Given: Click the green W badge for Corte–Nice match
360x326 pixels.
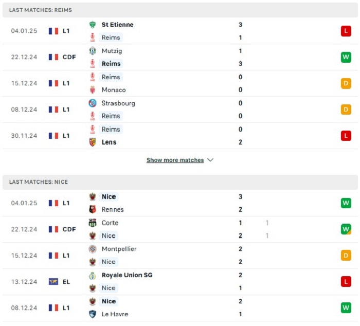Looking at the screenshot, I should 346,229.
